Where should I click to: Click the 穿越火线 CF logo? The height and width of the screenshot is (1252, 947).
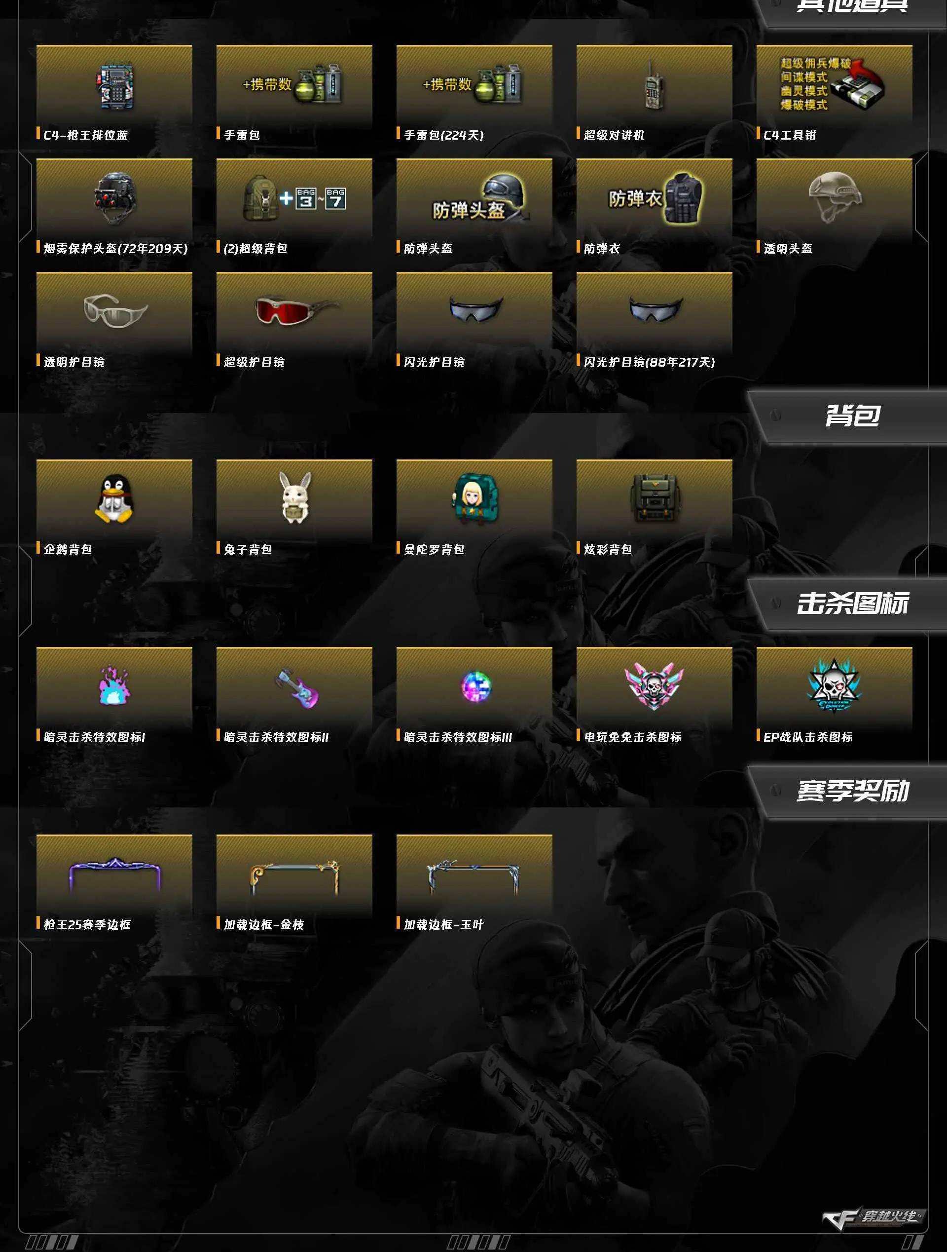pos(874,1218)
